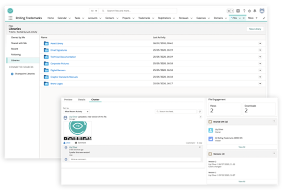This screenshot has width=287, height=193.
Task: Open the Technical Documentation library link
Action: pos(63,57)
